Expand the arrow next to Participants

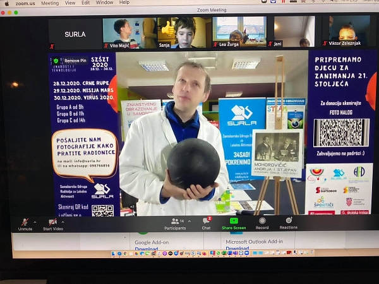point(189,221)
